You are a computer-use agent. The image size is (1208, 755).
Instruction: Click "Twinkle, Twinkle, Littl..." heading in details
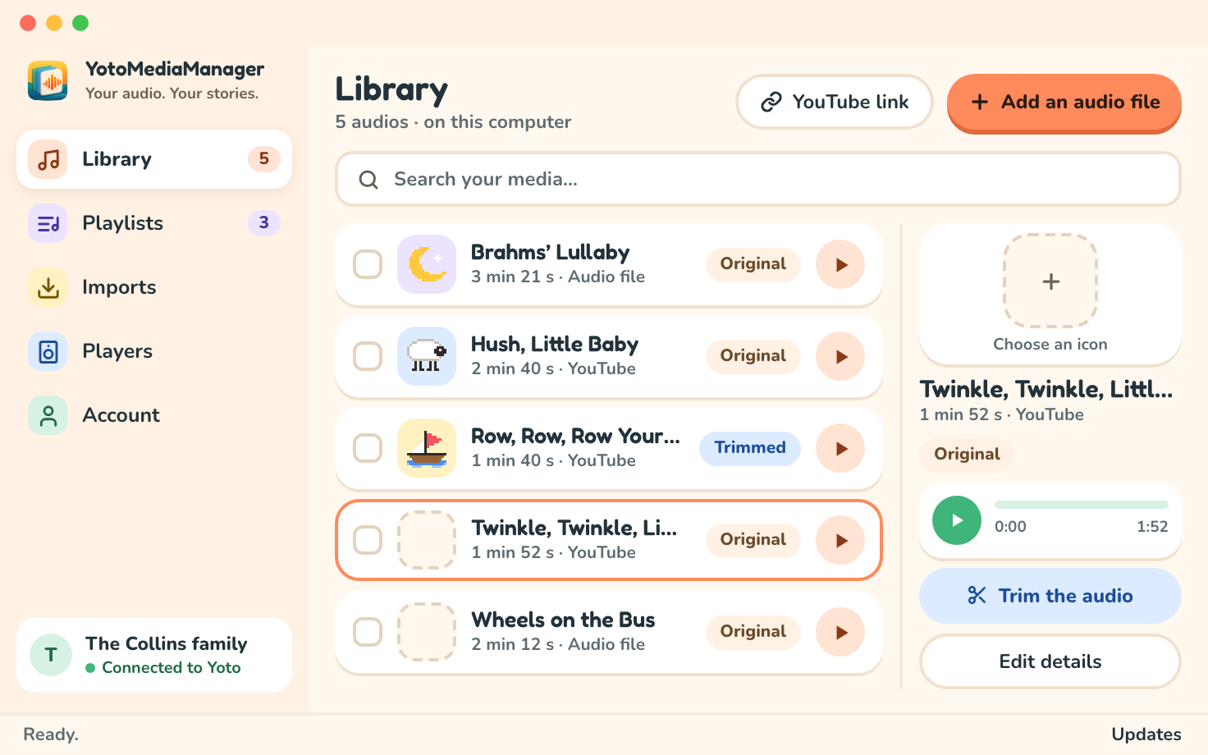(1046, 389)
